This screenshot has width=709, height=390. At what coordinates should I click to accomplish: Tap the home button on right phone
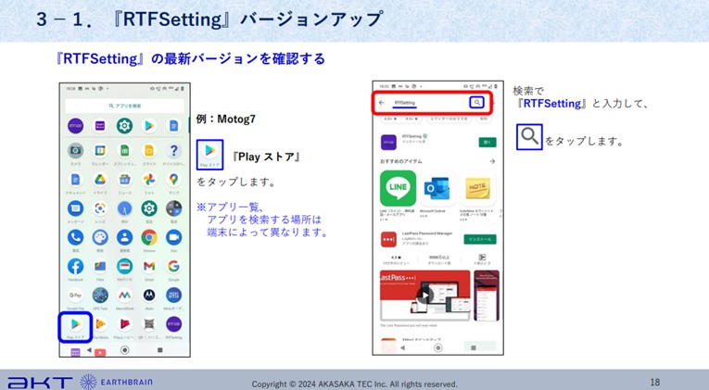(437, 347)
